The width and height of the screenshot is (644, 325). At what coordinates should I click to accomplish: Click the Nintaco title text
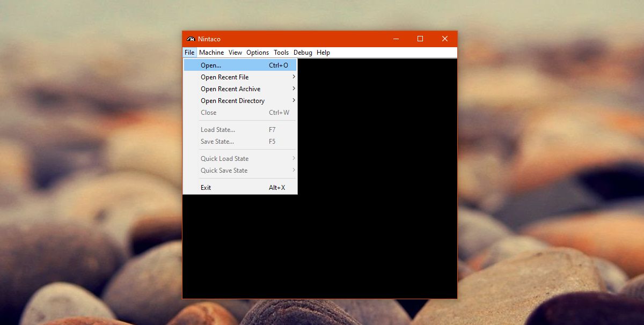(x=209, y=39)
